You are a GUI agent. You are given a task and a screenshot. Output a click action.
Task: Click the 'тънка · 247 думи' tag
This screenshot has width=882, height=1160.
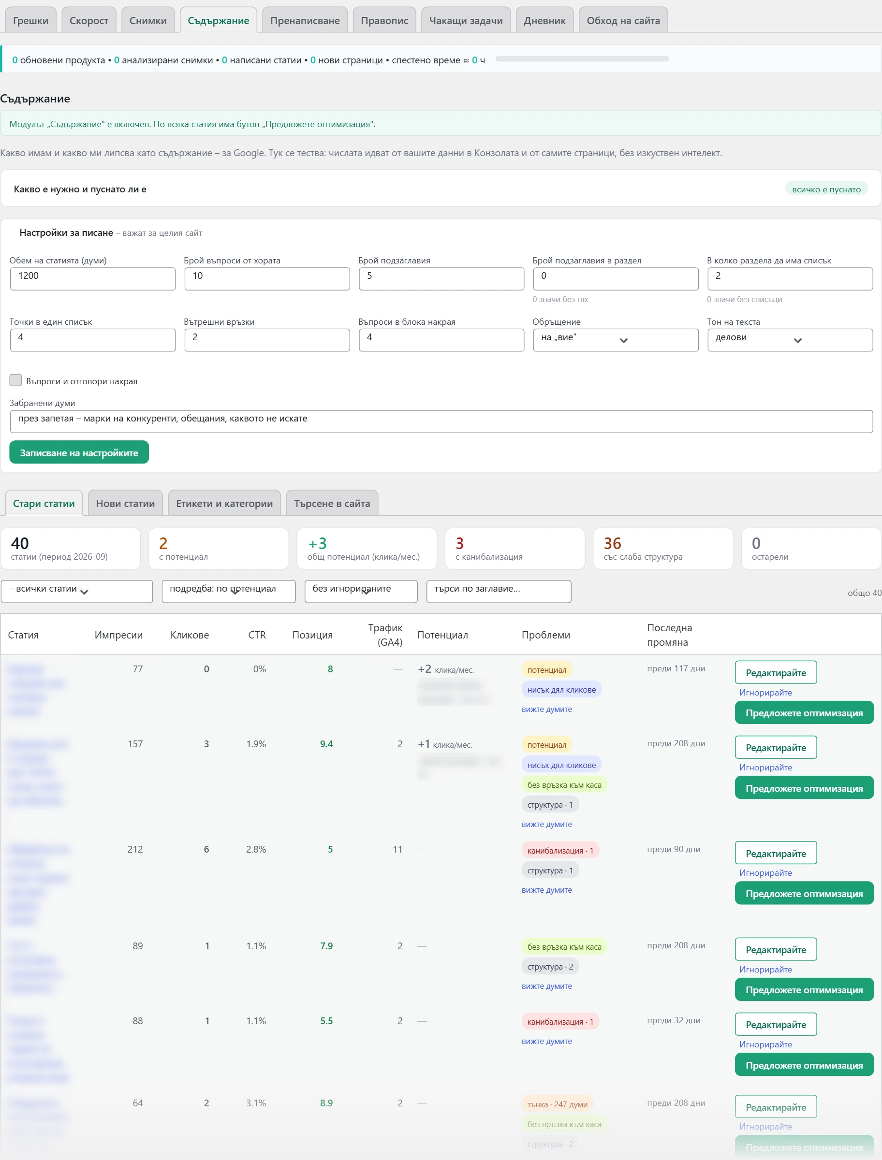pyautogui.click(x=557, y=1104)
